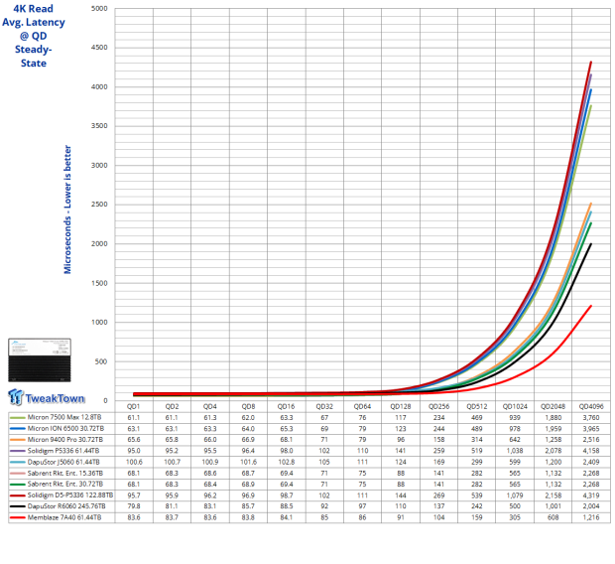This screenshot has width=615, height=564.
Task: Click the QD4 axis label
Action: (210, 406)
